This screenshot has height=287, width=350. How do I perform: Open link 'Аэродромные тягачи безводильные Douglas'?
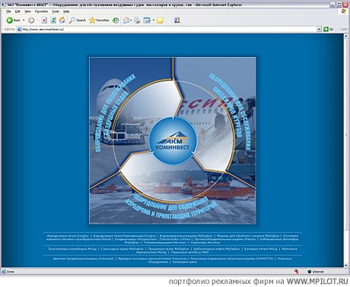click(124, 236)
